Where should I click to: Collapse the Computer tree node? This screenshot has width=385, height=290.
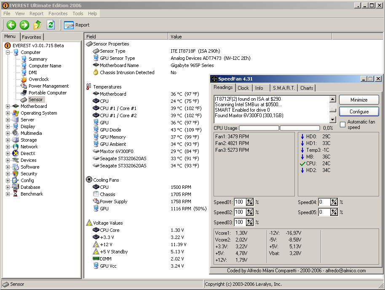click(8, 52)
